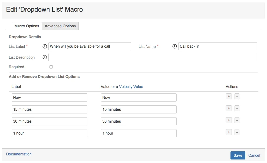Click into the empty List Description field

tap(153, 57)
